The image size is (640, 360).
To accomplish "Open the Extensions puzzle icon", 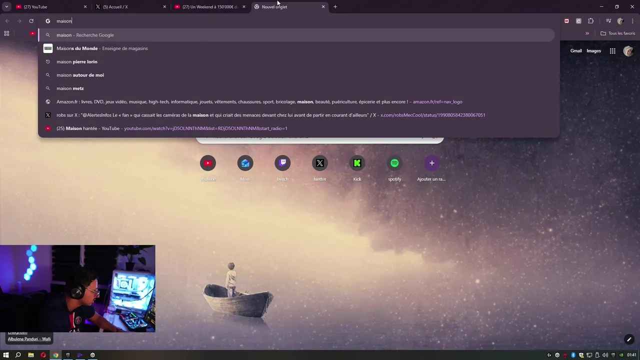I will point(590,21).
